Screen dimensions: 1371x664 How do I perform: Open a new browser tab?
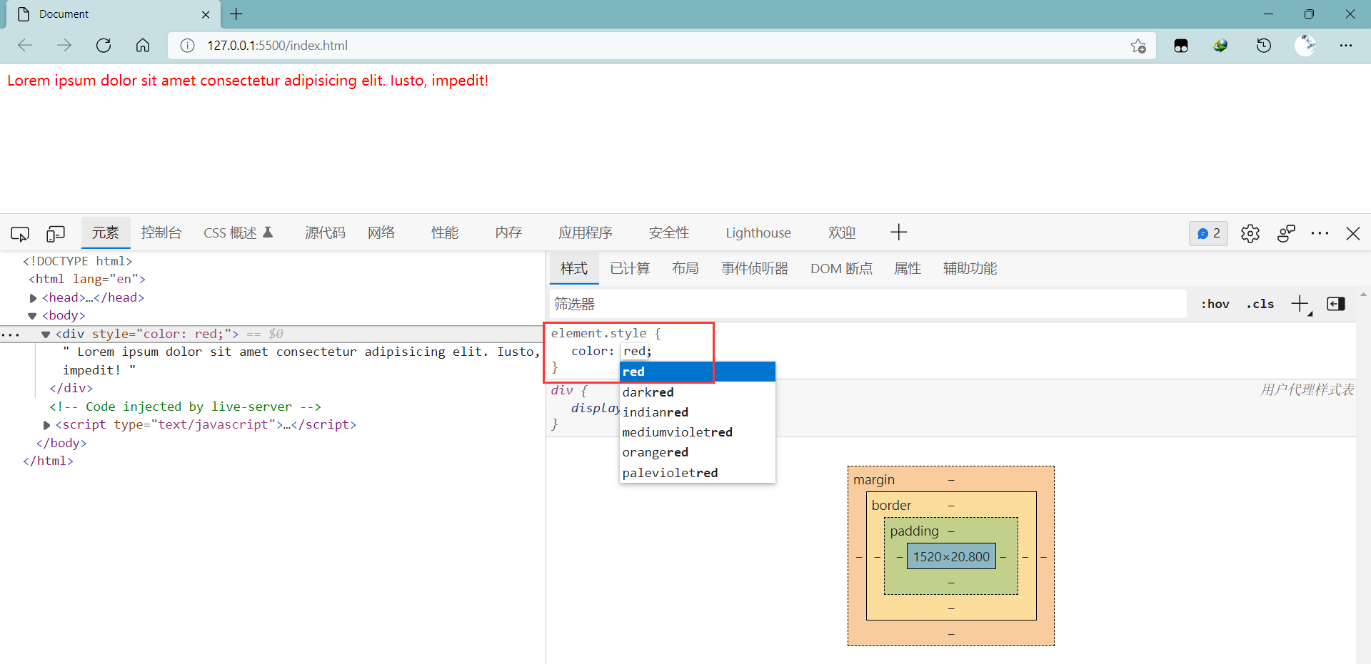click(236, 14)
